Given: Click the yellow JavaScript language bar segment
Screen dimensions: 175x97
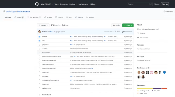Looking at the screenshot, I should click(145, 88).
